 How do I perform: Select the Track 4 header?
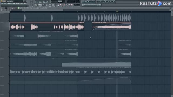click(5, 44)
